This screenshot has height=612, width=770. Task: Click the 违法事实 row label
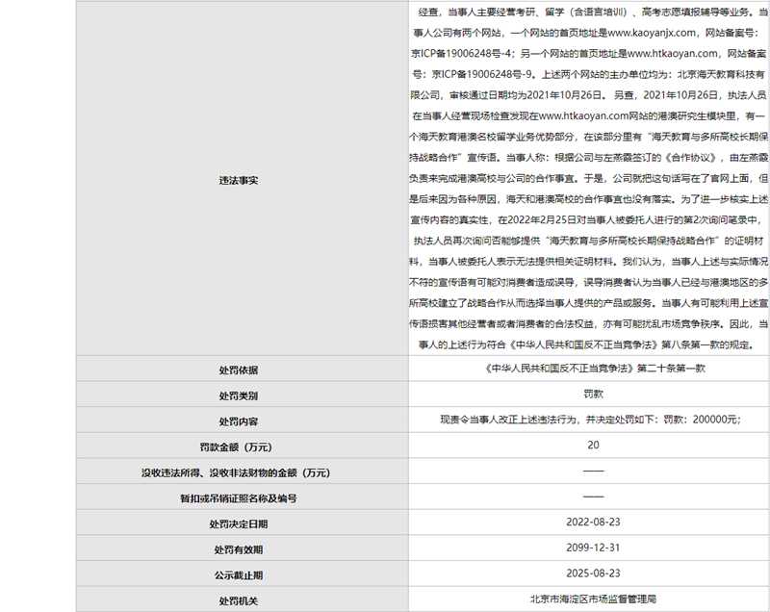coord(238,181)
